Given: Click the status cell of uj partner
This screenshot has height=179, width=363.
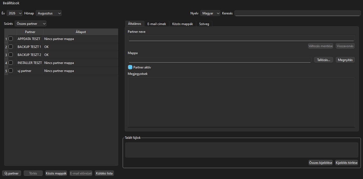Looking at the screenshot, I should (81, 71).
